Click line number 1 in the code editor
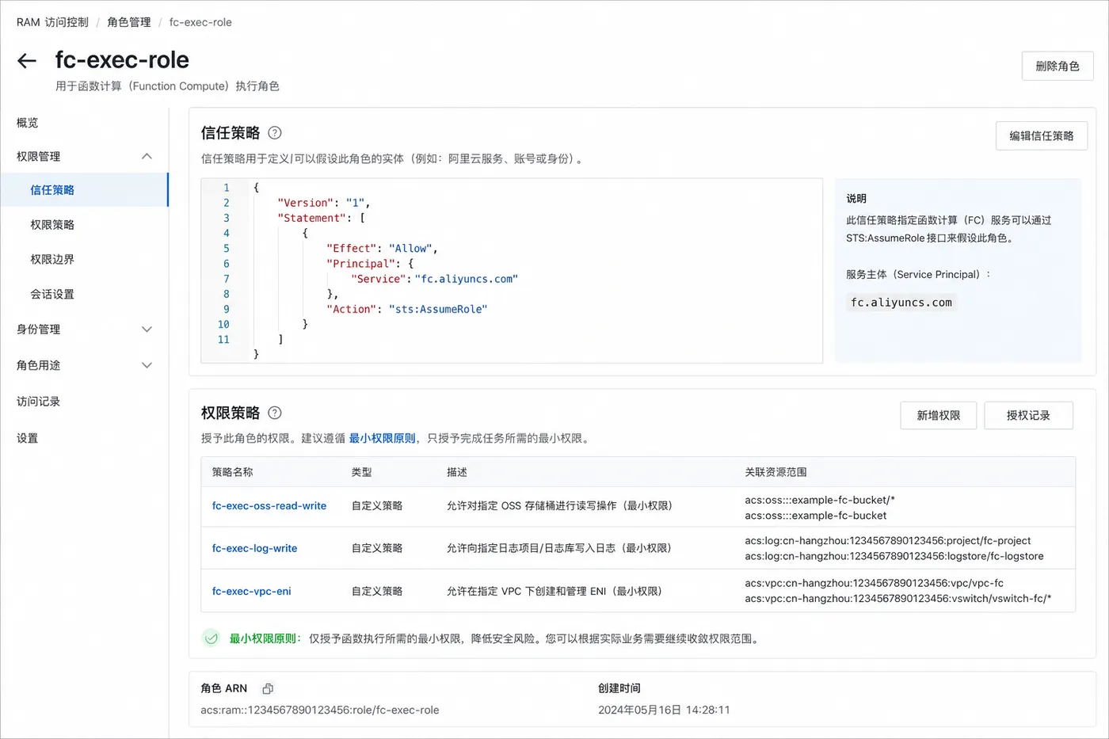Viewport: 1109px width, 739px height. pyautogui.click(x=226, y=188)
